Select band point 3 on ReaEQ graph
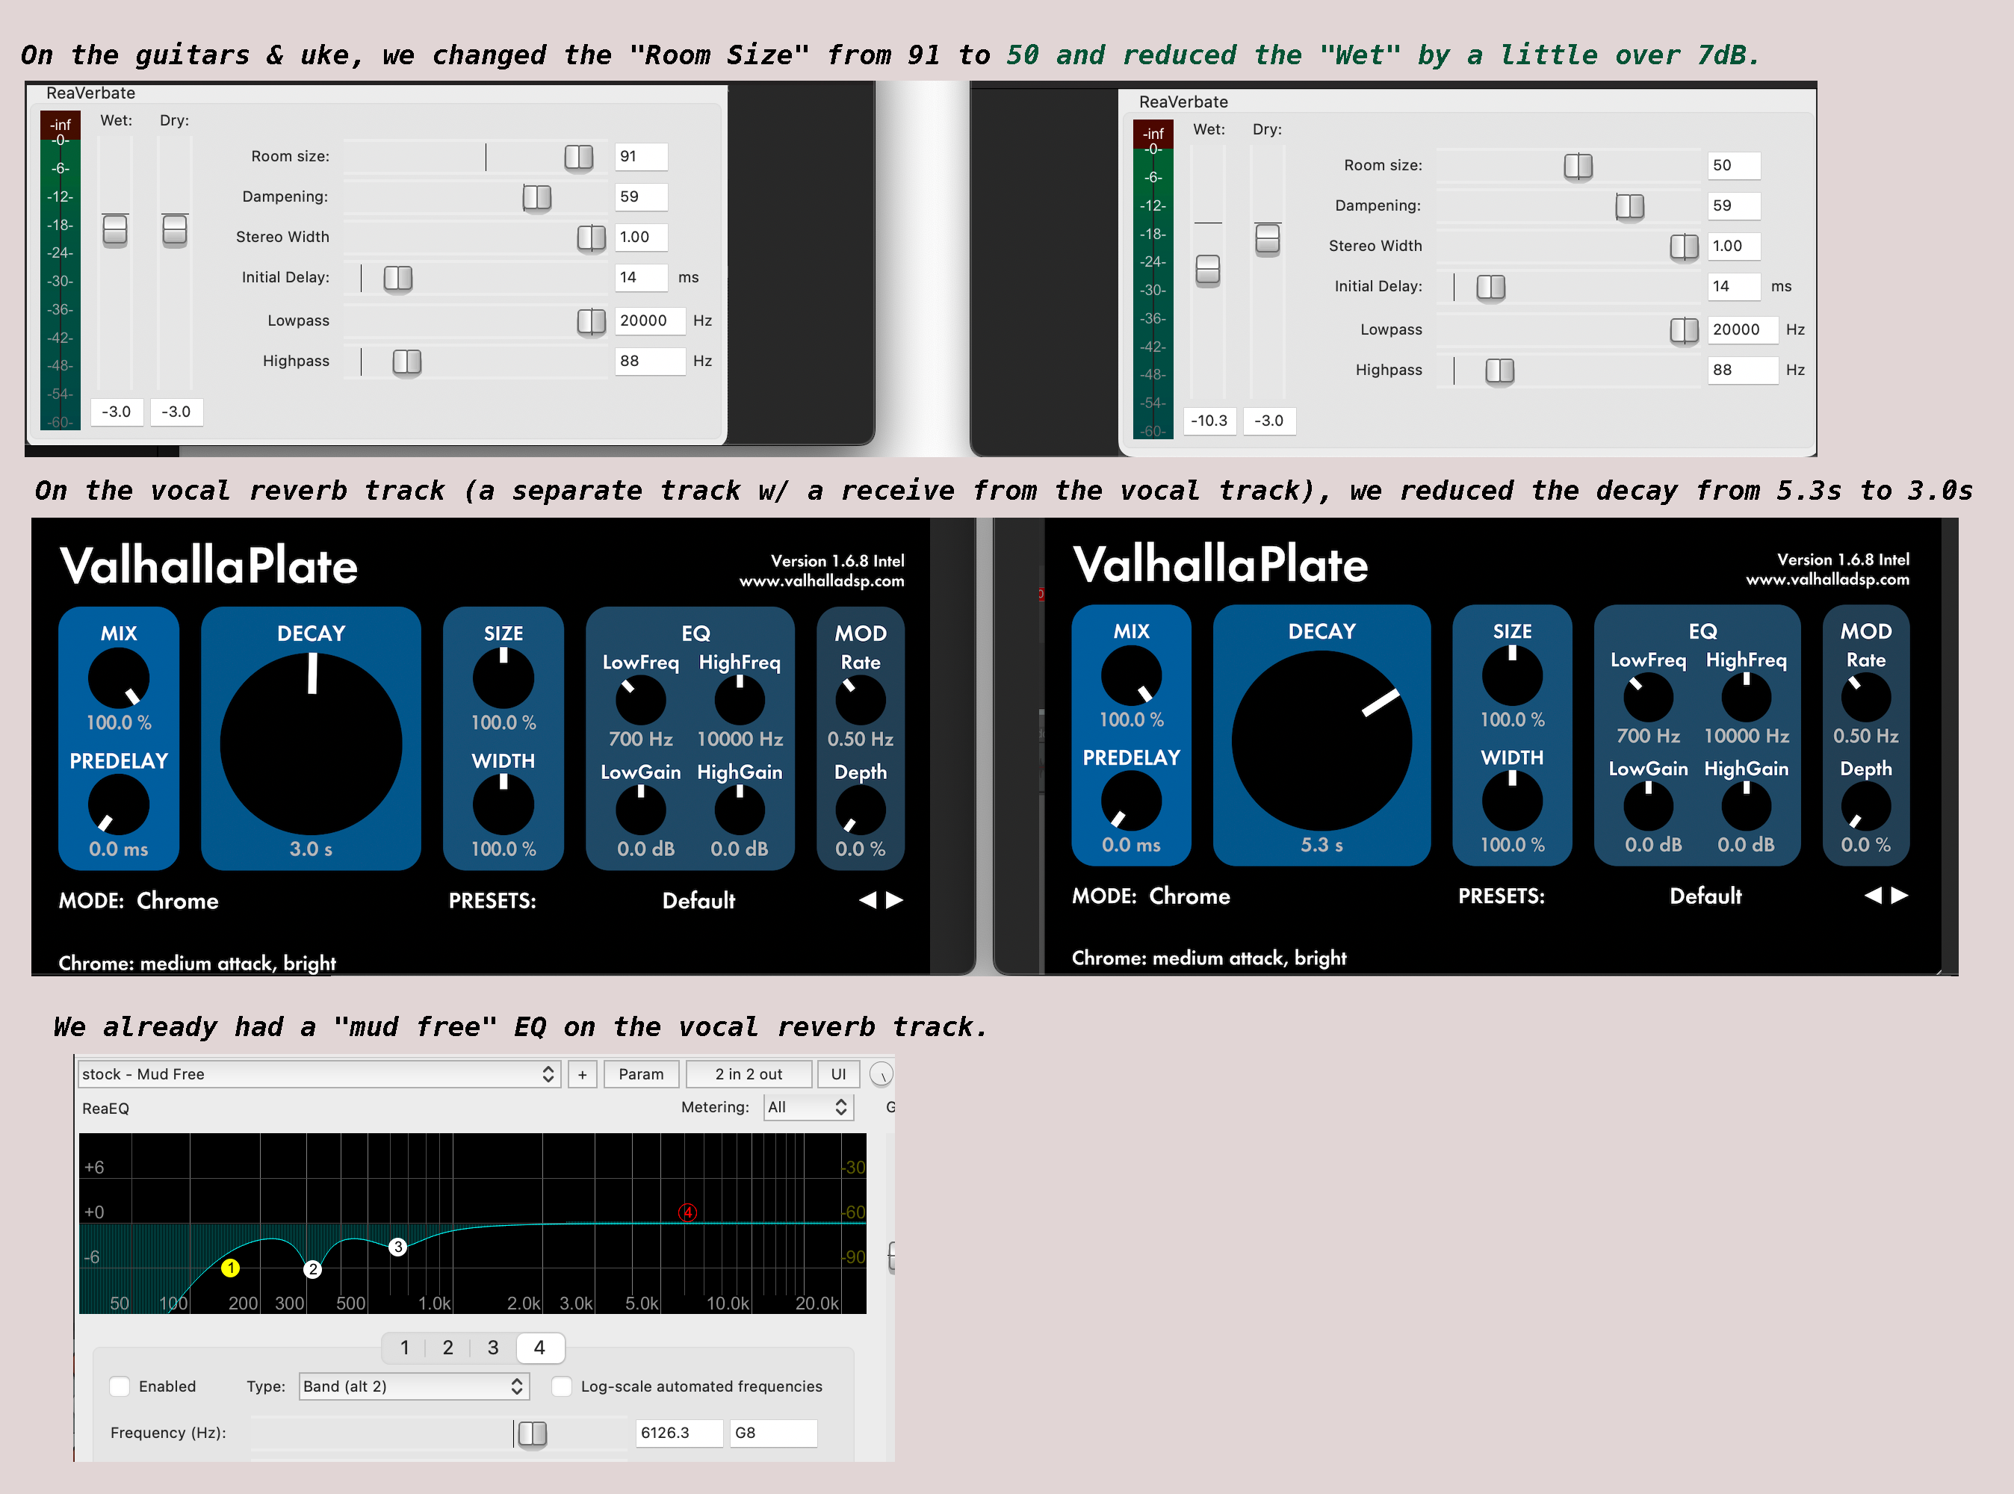The width and height of the screenshot is (2014, 1494). (x=398, y=1247)
